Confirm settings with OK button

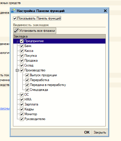87,132
